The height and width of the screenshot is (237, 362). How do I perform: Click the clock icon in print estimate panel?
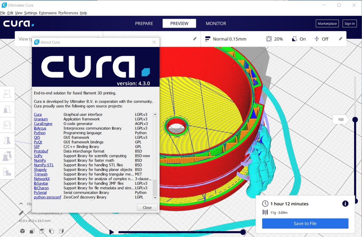click(265, 204)
